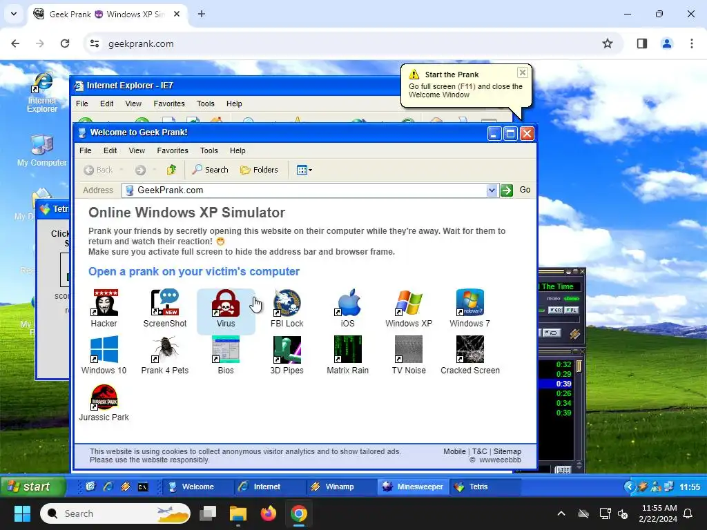Expand the Address bar dropdown arrow
This screenshot has width=707, height=530.
pyautogui.click(x=492, y=190)
